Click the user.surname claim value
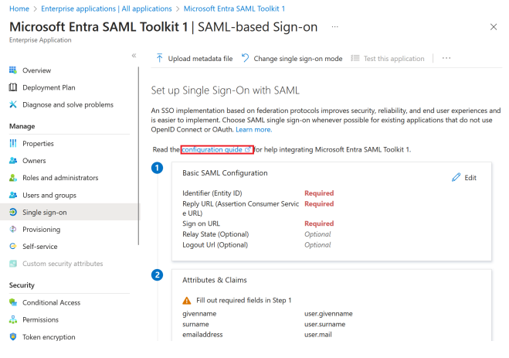The image size is (509, 358). [x=324, y=324]
